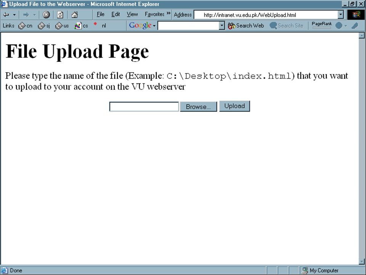366x275 pixels.
Task: Go to the Home page icon
Action: (x=74, y=15)
